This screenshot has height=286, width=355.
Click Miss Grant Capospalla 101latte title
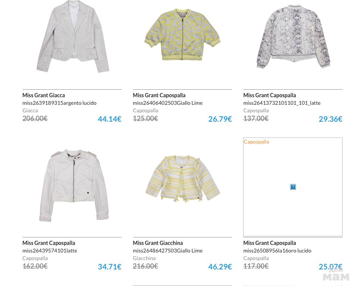tap(48, 243)
